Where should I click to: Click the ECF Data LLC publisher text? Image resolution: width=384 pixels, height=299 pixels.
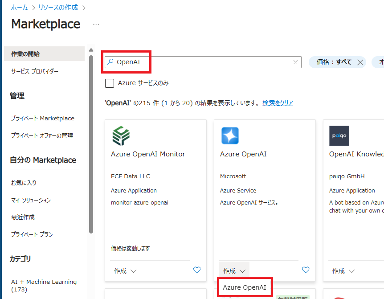click(x=131, y=176)
